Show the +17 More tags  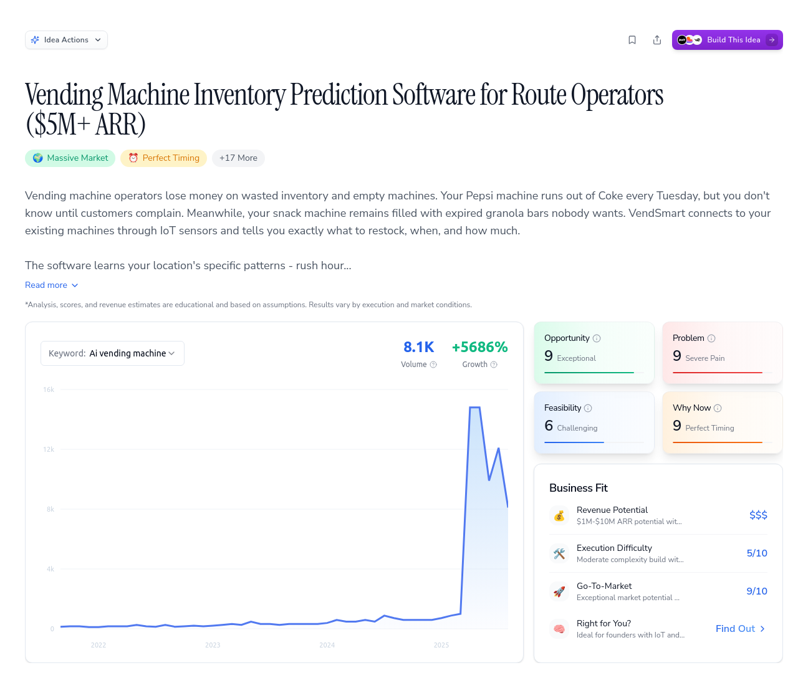(x=238, y=158)
